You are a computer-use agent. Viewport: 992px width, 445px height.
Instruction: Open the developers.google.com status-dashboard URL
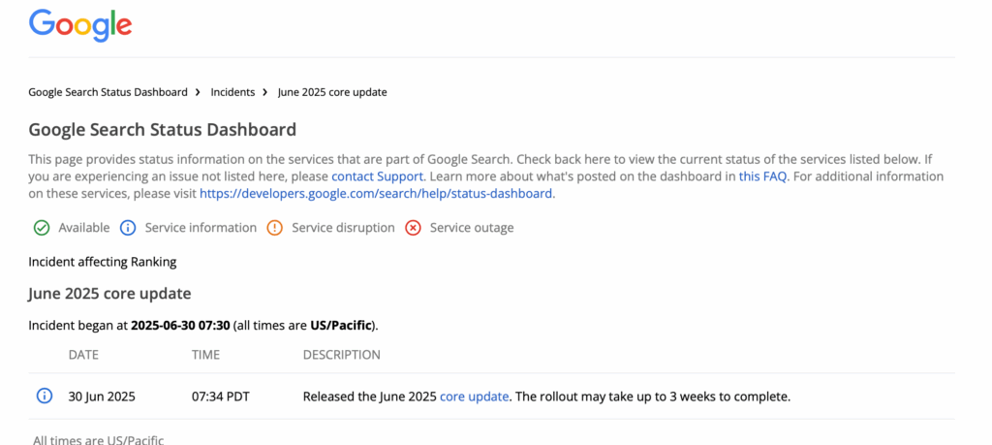pyautogui.click(x=376, y=194)
